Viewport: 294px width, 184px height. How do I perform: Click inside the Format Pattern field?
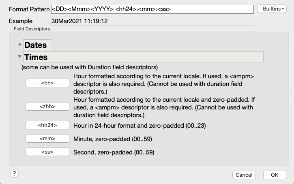point(152,9)
